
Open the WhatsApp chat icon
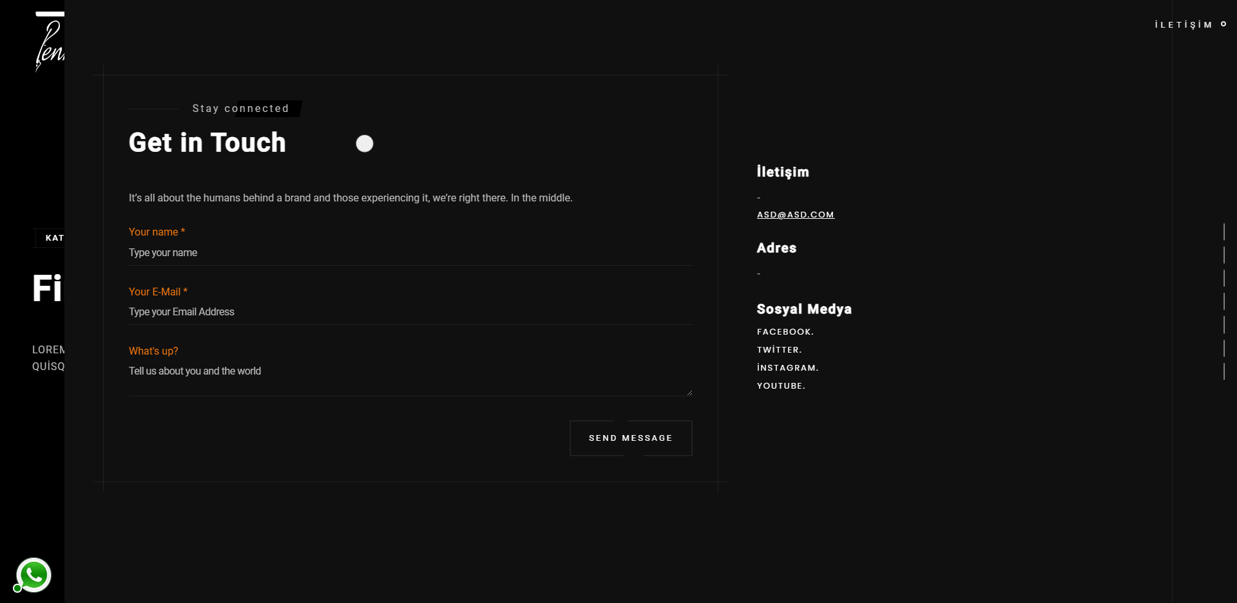pos(34,574)
